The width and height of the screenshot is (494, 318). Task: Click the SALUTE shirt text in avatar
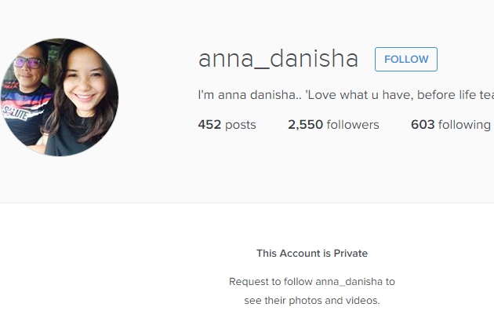click(x=15, y=112)
